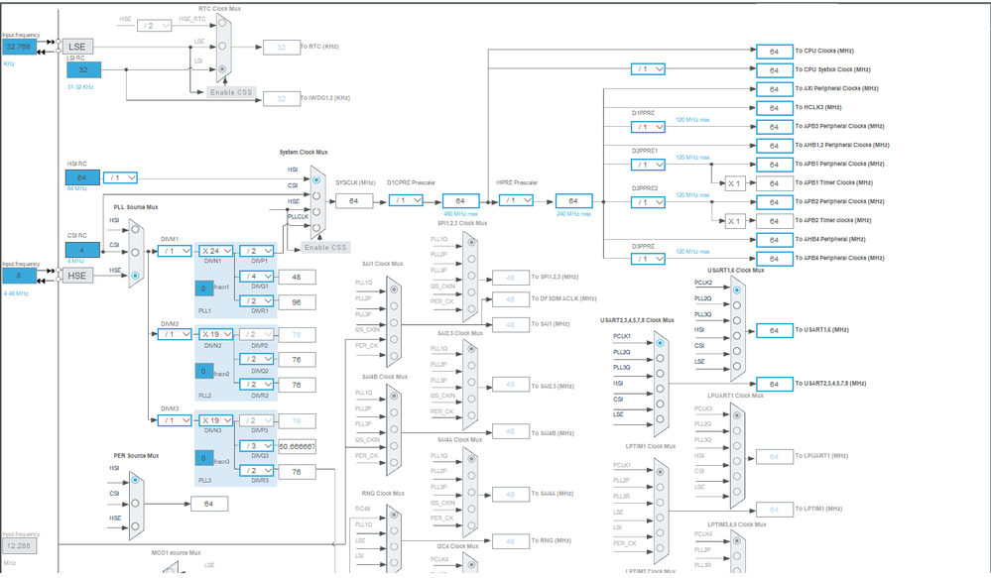Click the LSE oscillator block
Screen dimensions: 991x578
tap(78, 47)
